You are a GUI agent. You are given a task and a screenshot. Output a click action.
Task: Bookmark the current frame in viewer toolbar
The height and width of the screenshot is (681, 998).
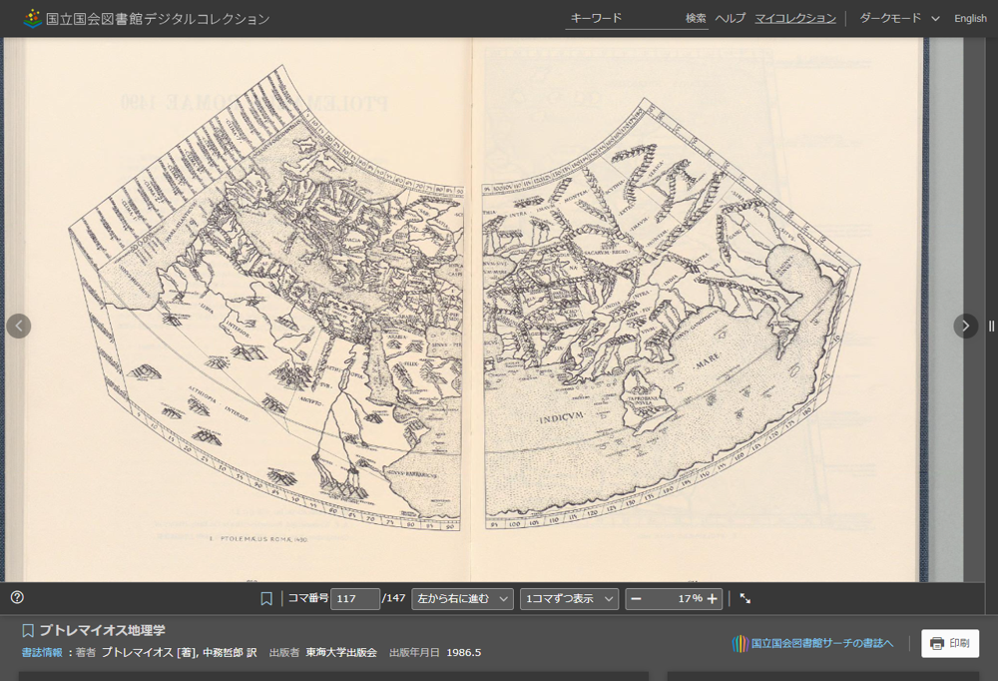tap(266, 599)
